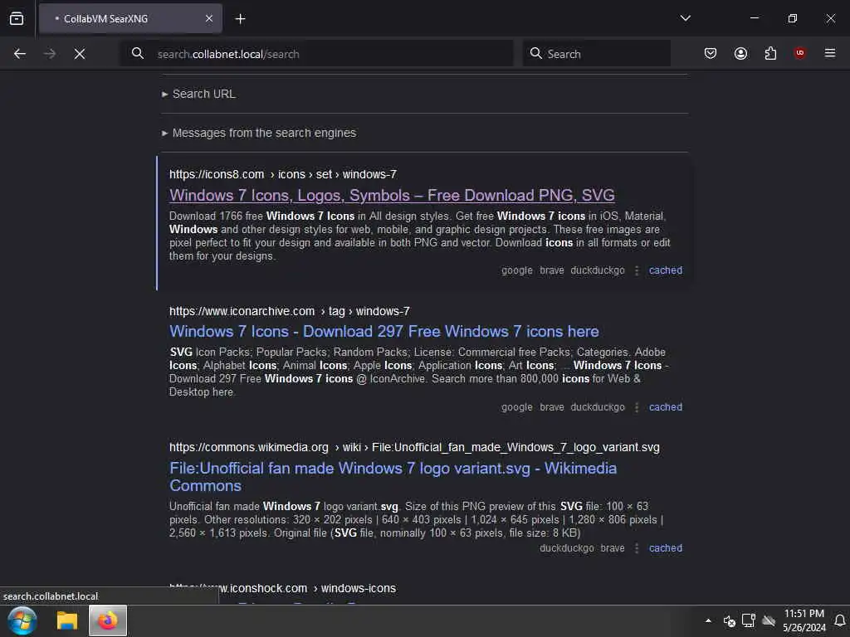Screen dimensions: 850x637
Task: Close the CollabVM SearXNG tab
Action: point(209,18)
